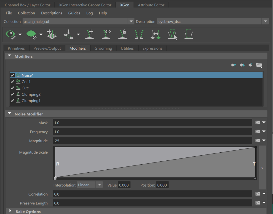Viewport: 273px width, 214px height.
Task: Open the Collection dropdown
Action: click(x=131, y=21)
